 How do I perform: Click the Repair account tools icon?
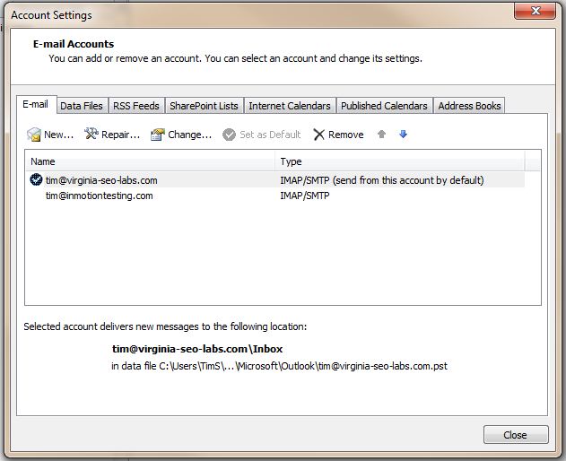pyautogui.click(x=91, y=135)
